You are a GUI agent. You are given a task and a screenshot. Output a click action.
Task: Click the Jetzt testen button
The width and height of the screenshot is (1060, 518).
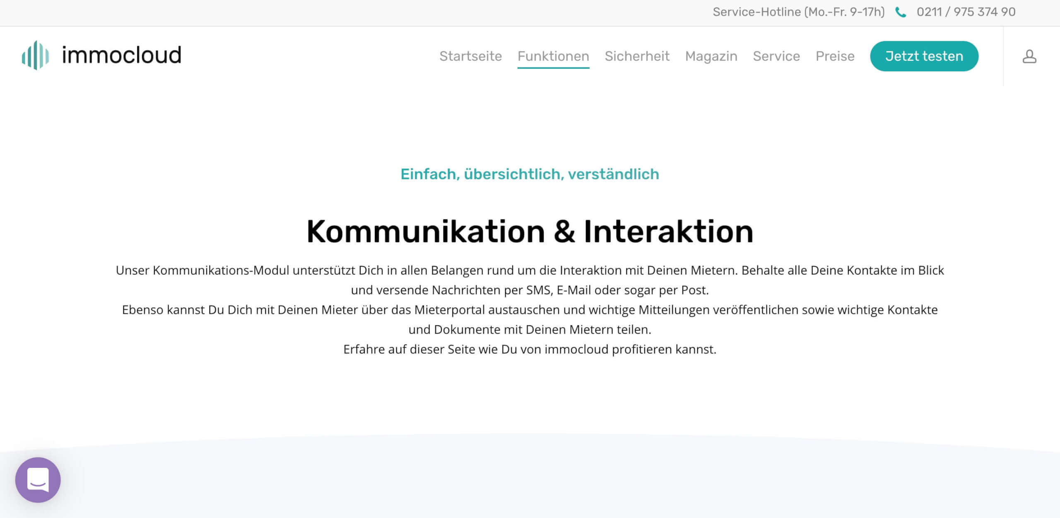click(924, 56)
